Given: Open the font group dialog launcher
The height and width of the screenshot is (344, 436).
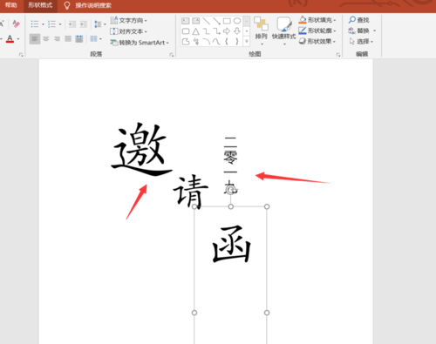Looking at the screenshot, I should tap(21, 54).
